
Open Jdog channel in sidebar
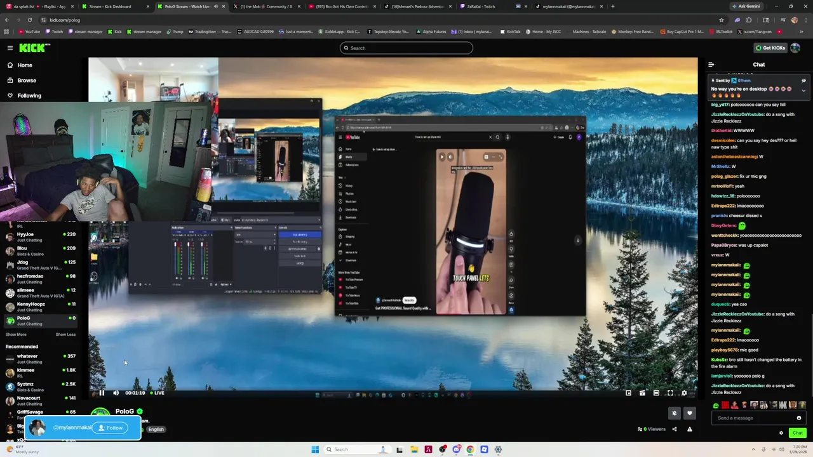(x=42, y=265)
